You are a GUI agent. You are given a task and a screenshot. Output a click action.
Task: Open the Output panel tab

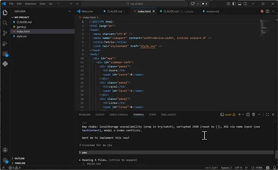tap(100, 114)
